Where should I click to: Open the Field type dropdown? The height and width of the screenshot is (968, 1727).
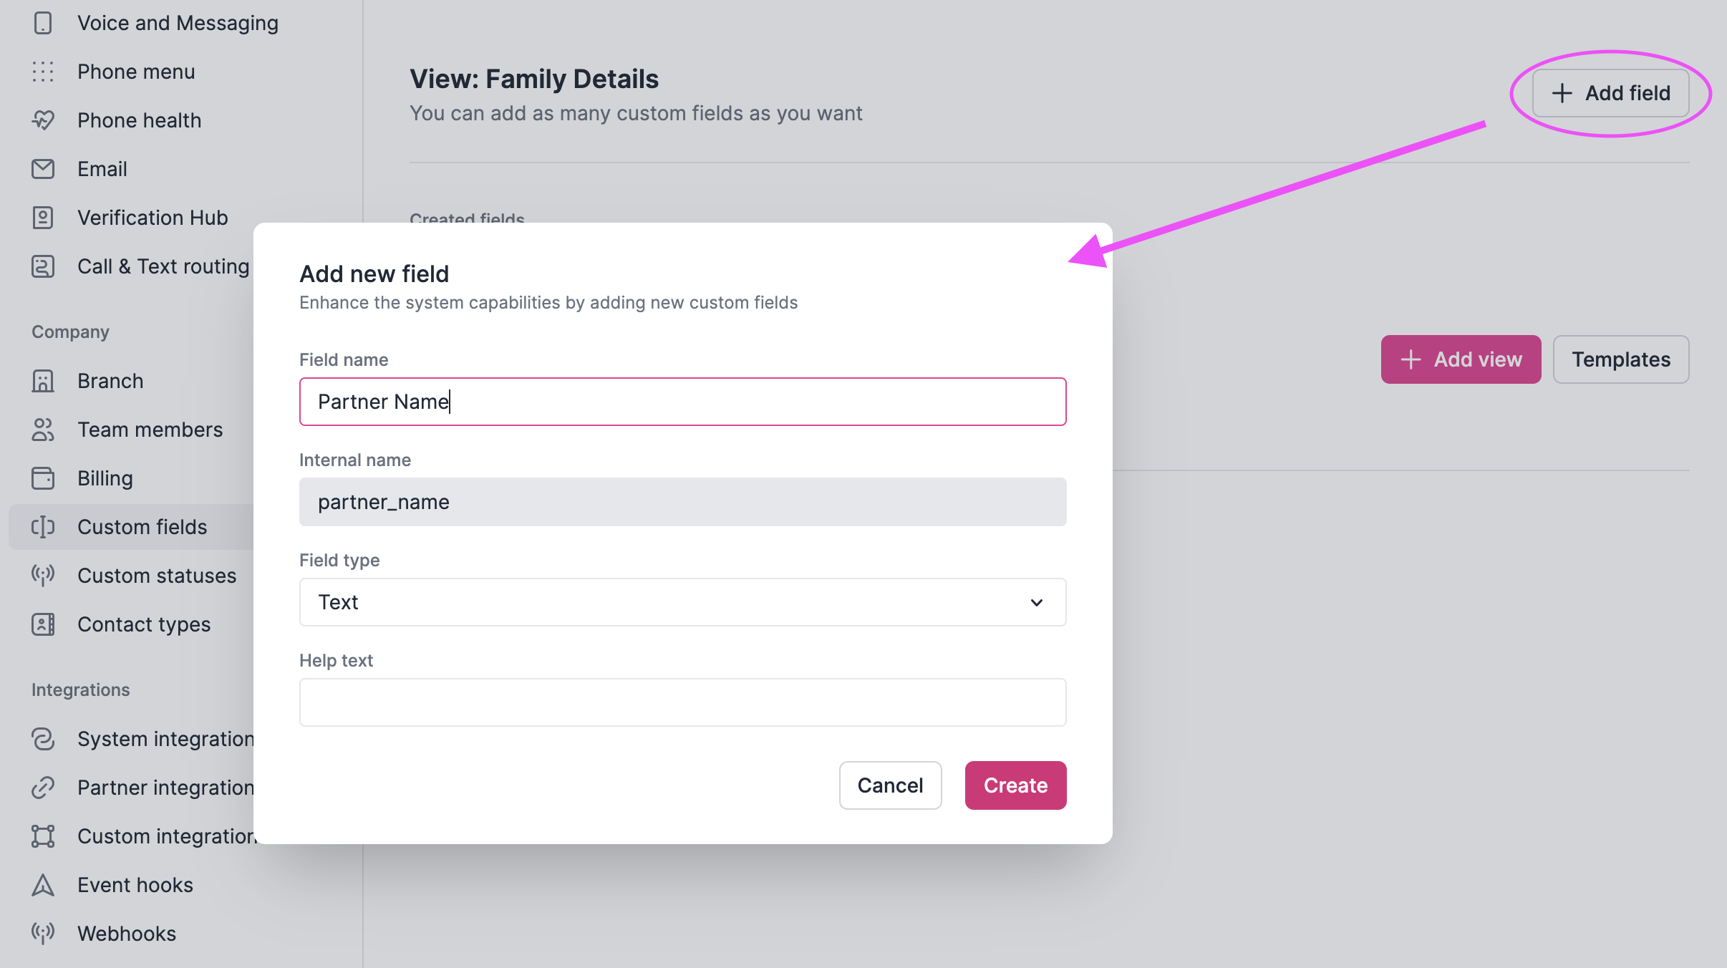(x=682, y=602)
